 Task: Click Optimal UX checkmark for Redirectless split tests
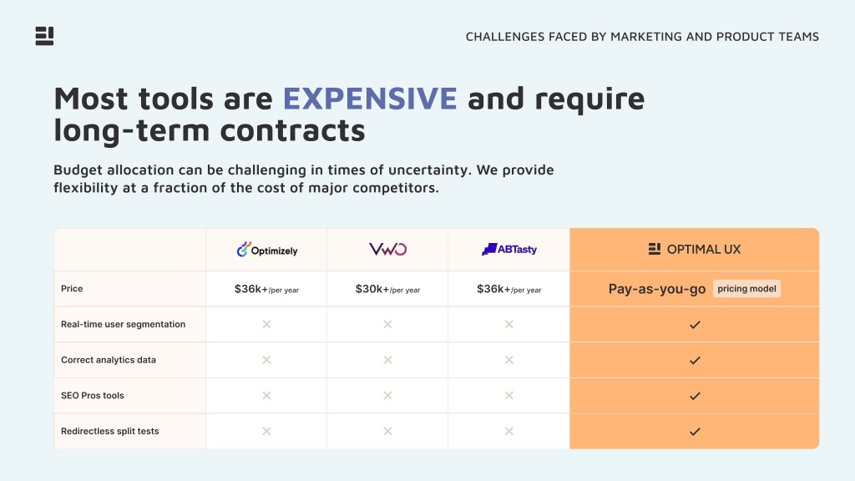pos(695,432)
